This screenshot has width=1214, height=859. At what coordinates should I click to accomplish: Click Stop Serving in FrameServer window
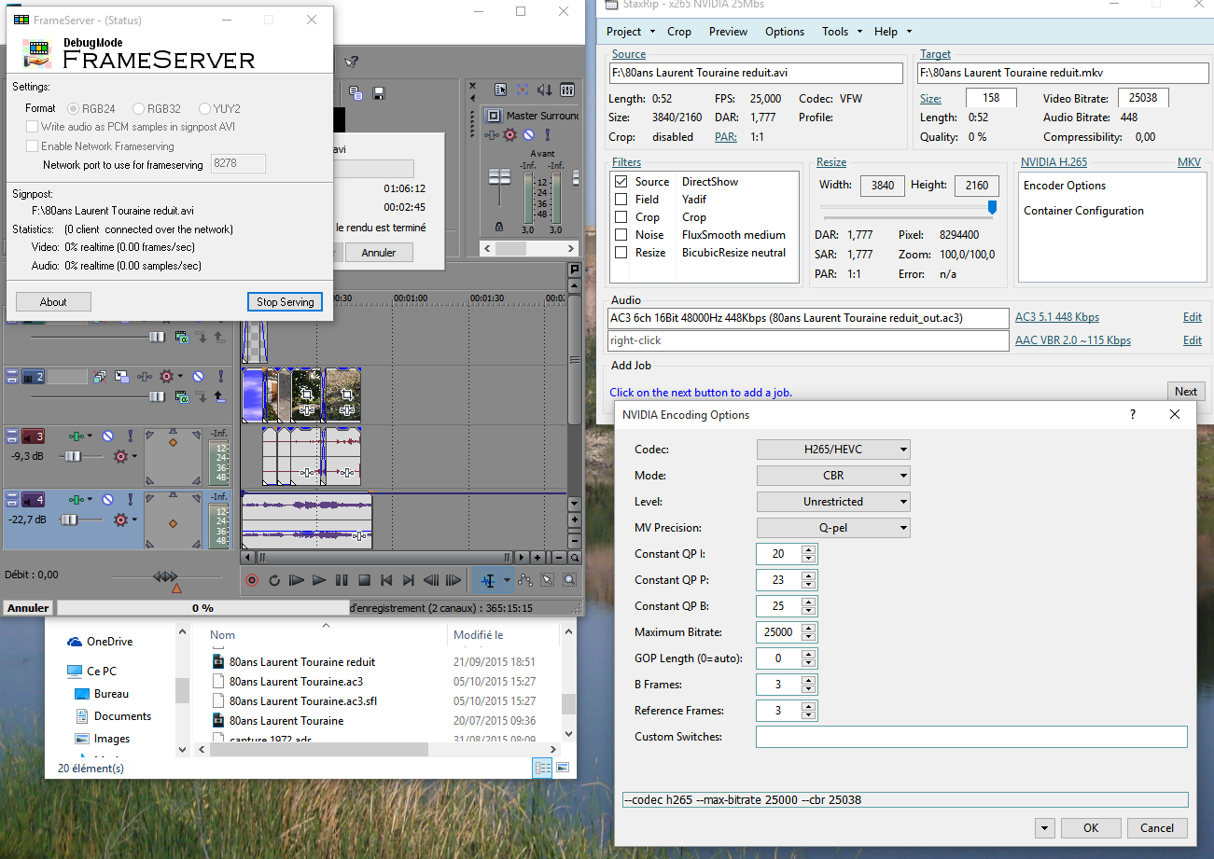[x=286, y=302]
